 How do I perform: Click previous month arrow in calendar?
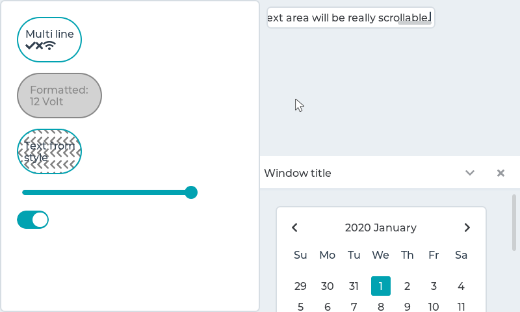[295, 227]
